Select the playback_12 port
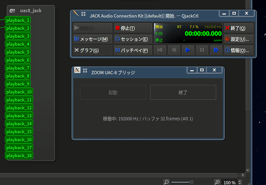This screenshot has width=266, height=185. tap(19, 108)
